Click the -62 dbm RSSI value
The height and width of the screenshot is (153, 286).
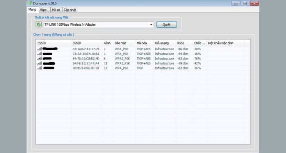183,58
